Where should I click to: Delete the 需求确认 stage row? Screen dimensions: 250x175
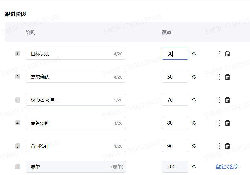point(228,77)
